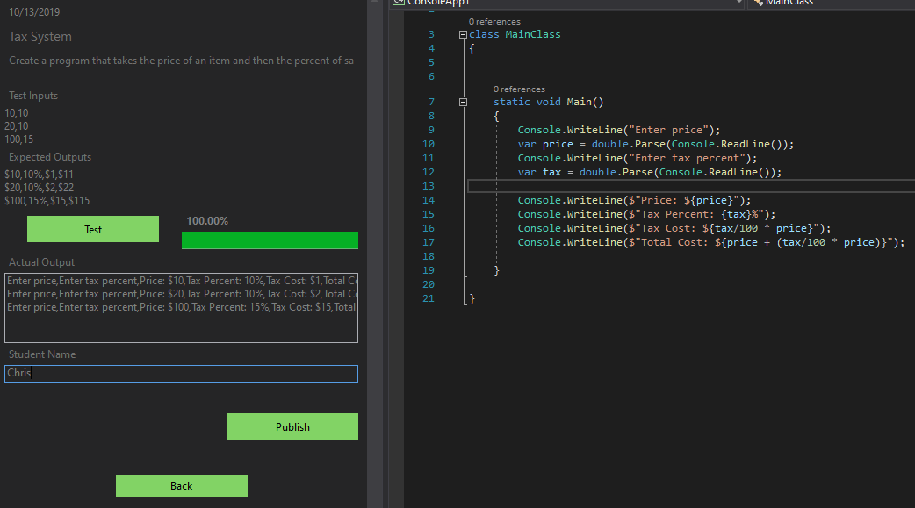This screenshot has width=915, height=508.
Task: Click actual output line containing 'Price: $100'
Action: 182,307
